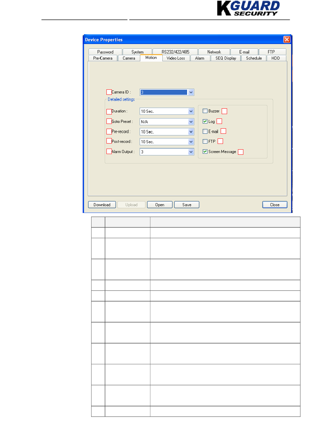Screen dimensions: 322x432
Task: Check the FTP checkbox in Detailed settings
Action: (205, 141)
